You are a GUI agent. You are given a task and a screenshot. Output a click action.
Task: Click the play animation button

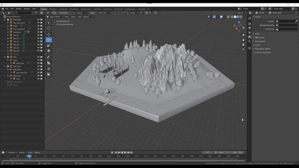125,153
